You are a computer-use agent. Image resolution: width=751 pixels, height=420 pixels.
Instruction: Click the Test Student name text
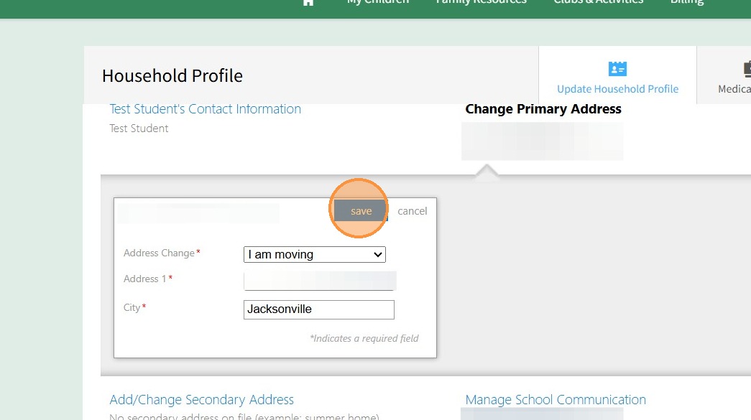click(x=139, y=129)
